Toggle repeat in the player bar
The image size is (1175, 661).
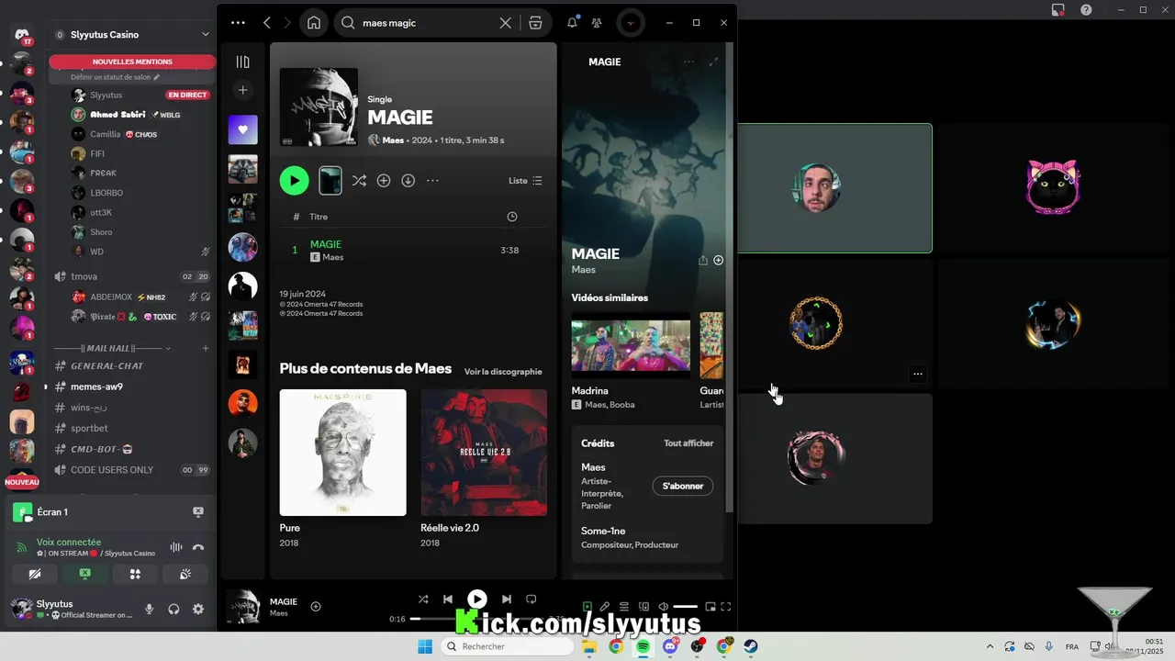tap(531, 599)
